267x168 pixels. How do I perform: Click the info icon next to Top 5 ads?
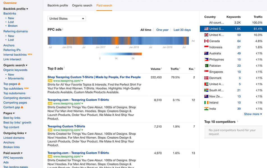tap(64, 68)
